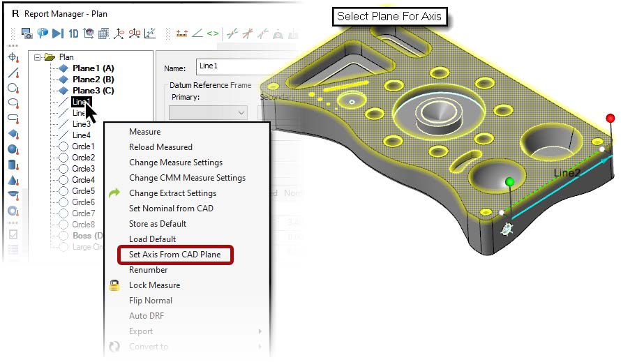Click the eye view toolbar icon
Screen dimensions: 621x362
89,33
